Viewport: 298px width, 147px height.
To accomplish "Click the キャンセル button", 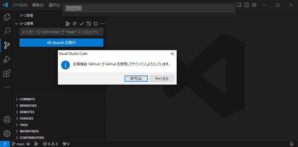I will (162, 79).
